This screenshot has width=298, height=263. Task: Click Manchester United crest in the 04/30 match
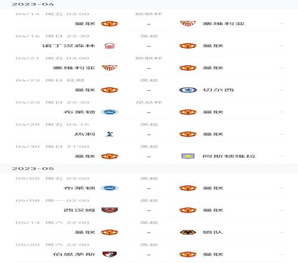pos(110,157)
